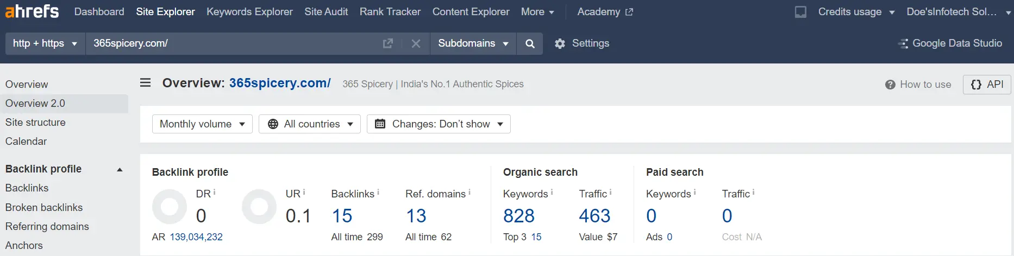Open Content Explorer

pos(471,12)
